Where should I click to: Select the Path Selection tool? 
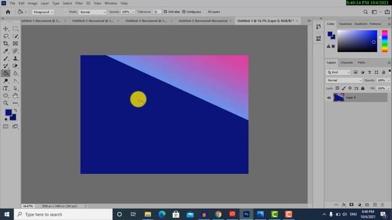(15, 88)
